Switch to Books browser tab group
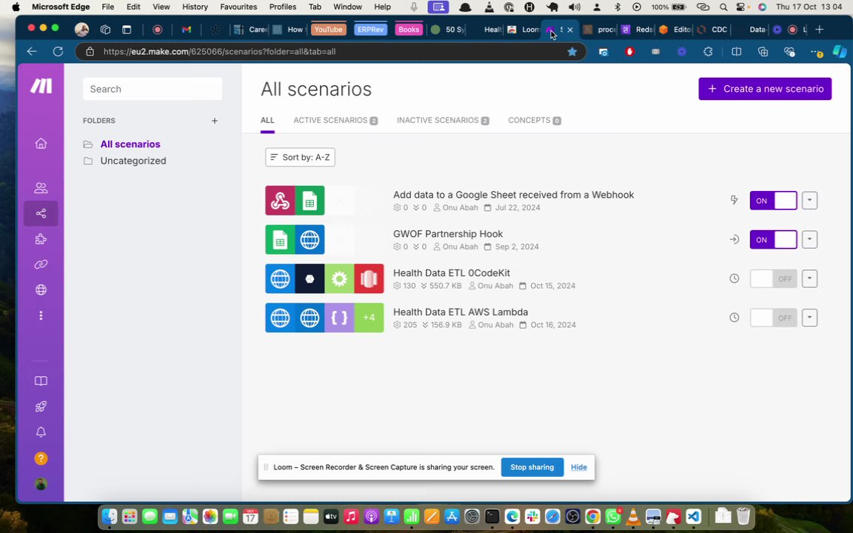Viewport: 853px width, 533px height. pyautogui.click(x=409, y=30)
